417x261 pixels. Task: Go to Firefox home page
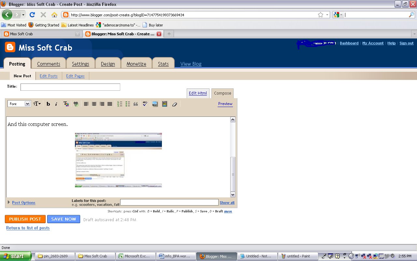coord(54,15)
